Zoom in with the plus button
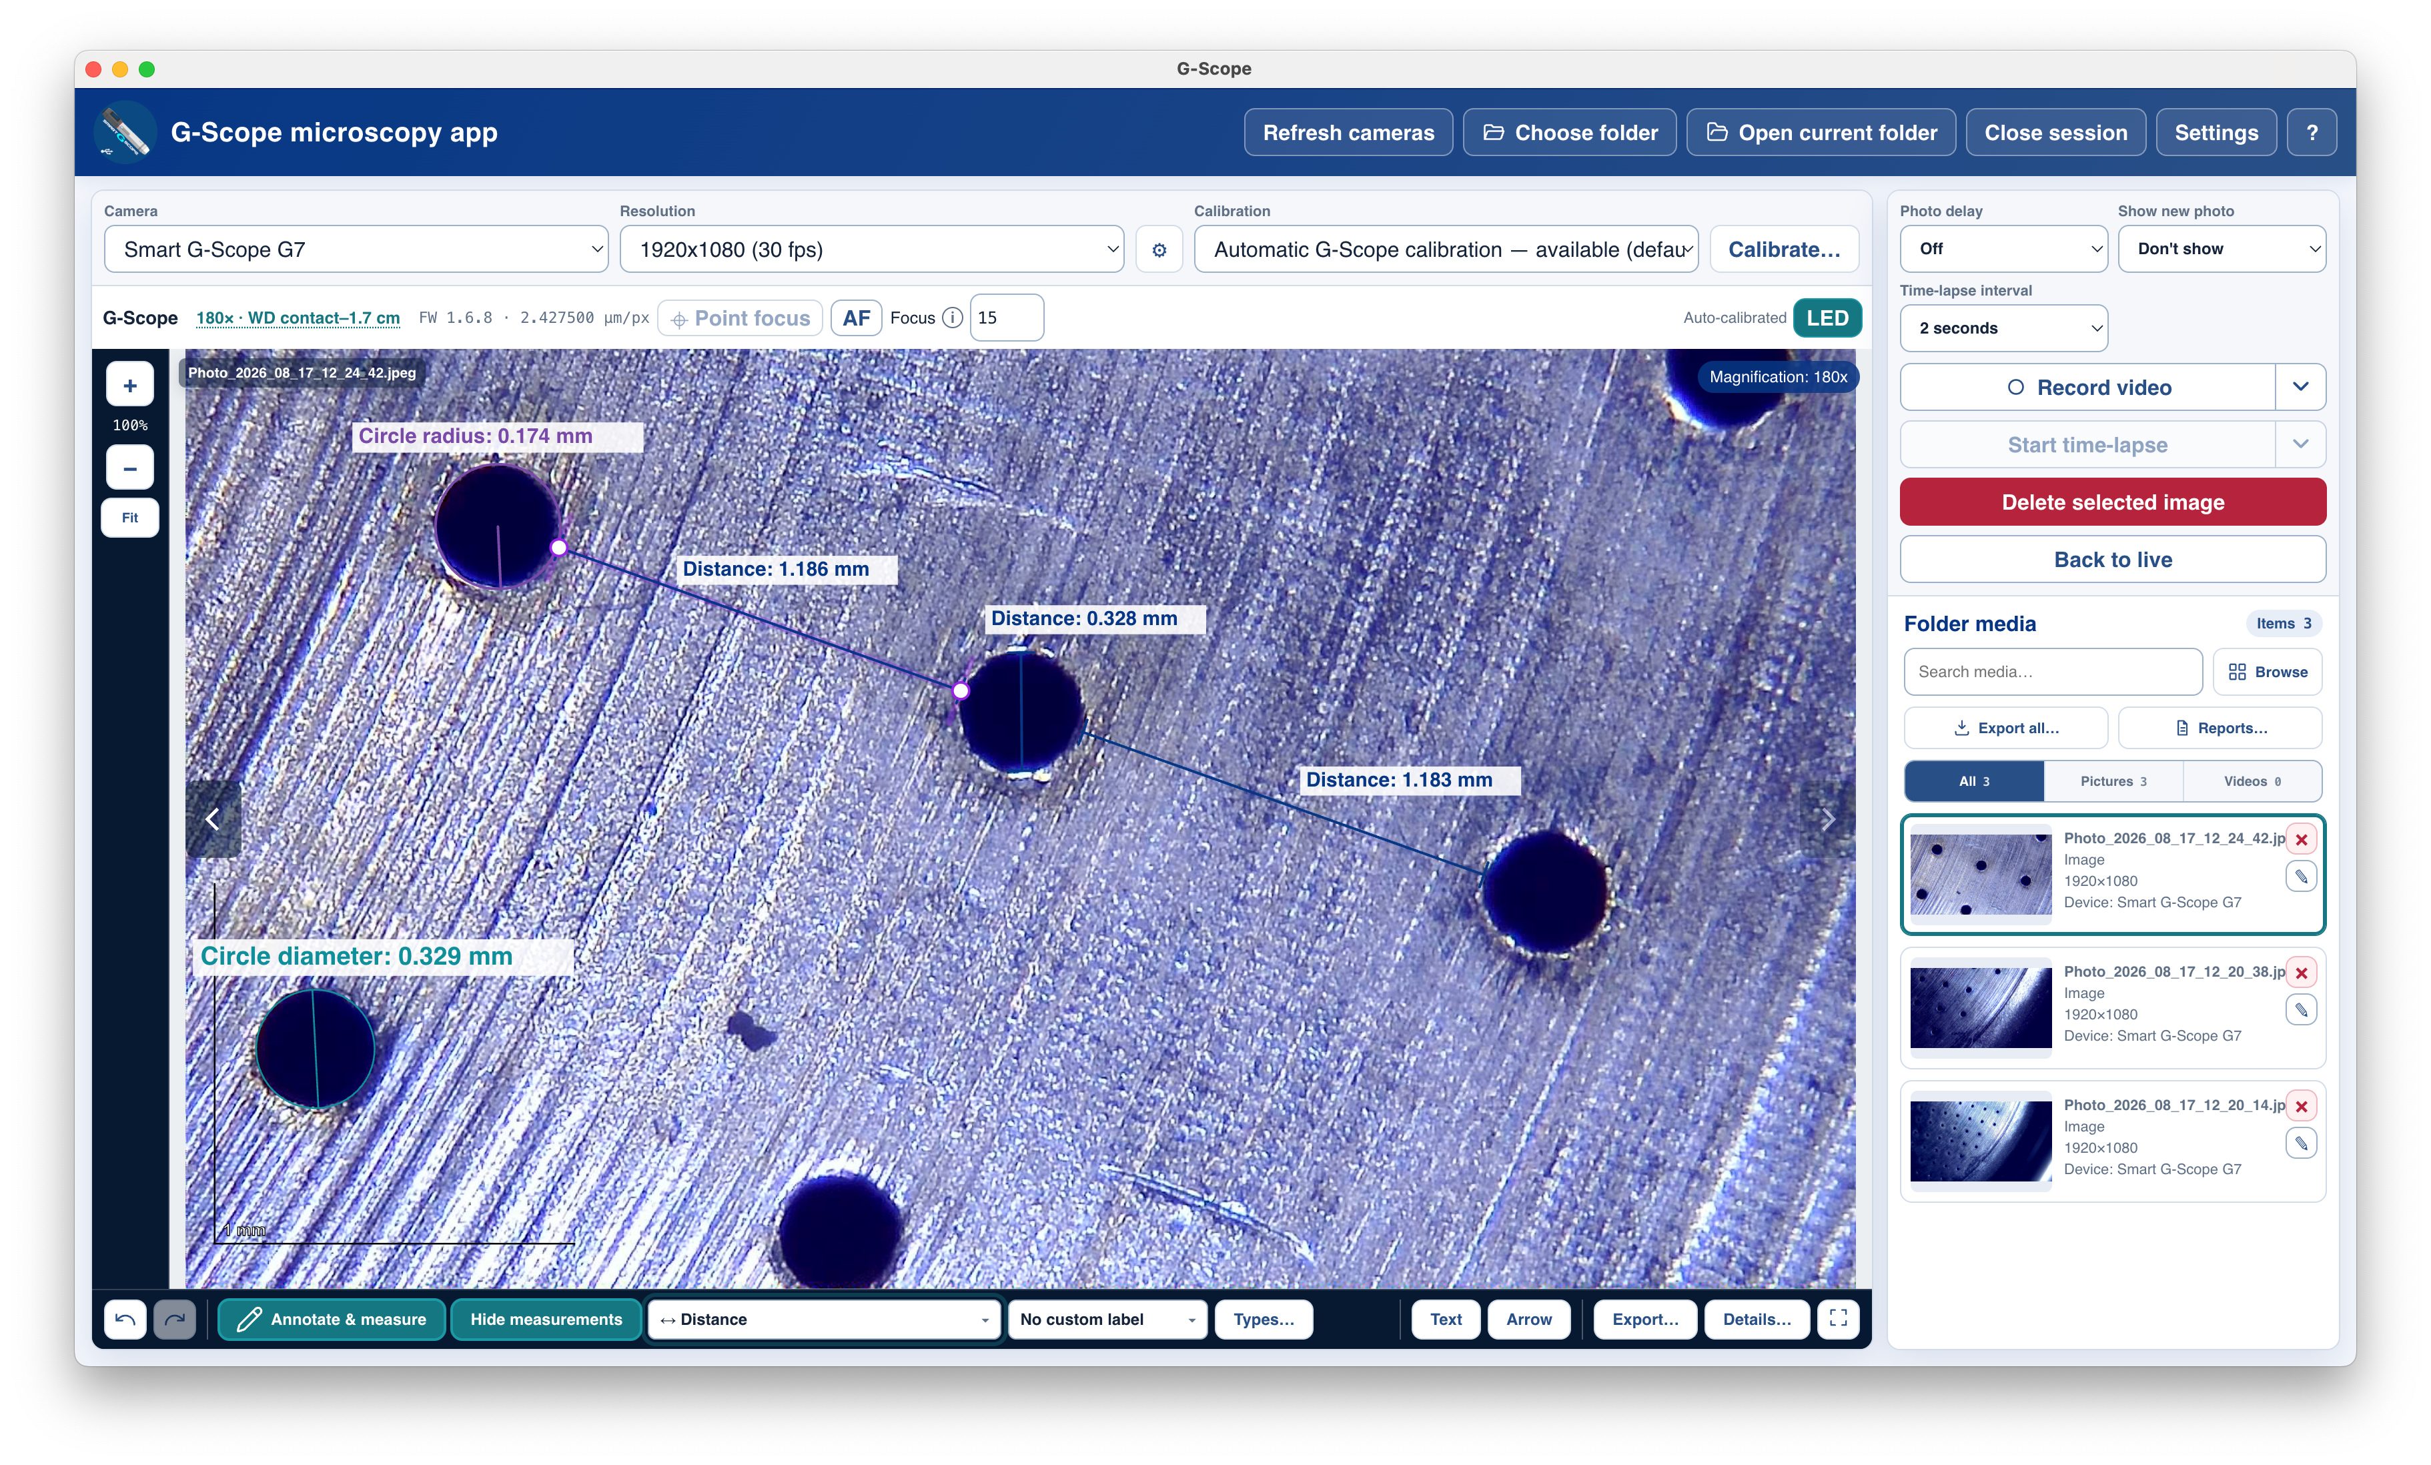 pos(129,385)
